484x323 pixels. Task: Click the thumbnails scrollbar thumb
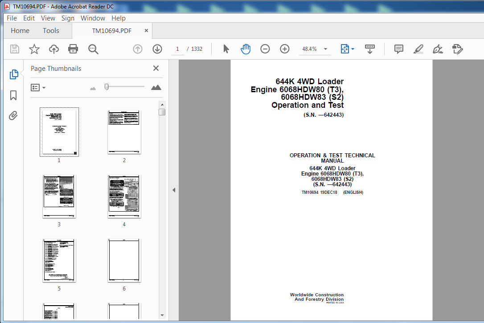click(x=162, y=112)
